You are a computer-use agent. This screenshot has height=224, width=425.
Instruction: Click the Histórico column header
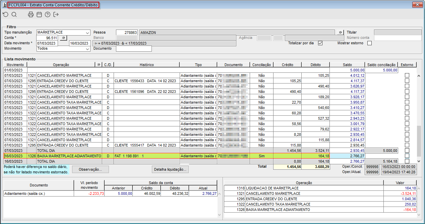click(x=146, y=65)
